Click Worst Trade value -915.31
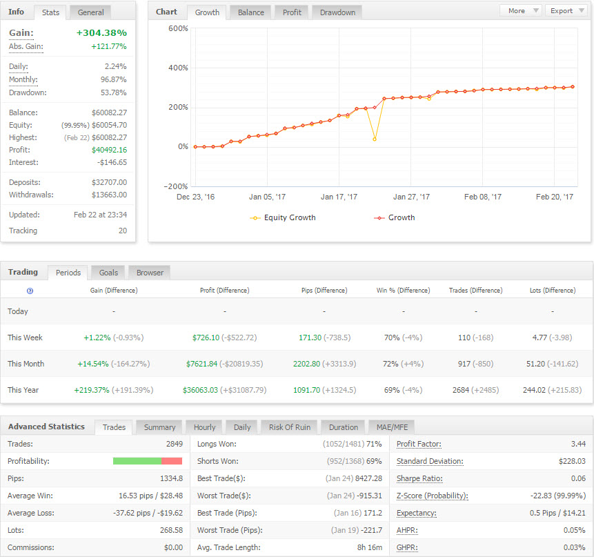The height and width of the screenshot is (557, 594). (x=369, y=496)
